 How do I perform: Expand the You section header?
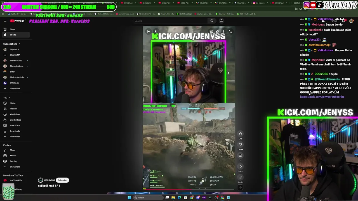(x=7, y=97)
